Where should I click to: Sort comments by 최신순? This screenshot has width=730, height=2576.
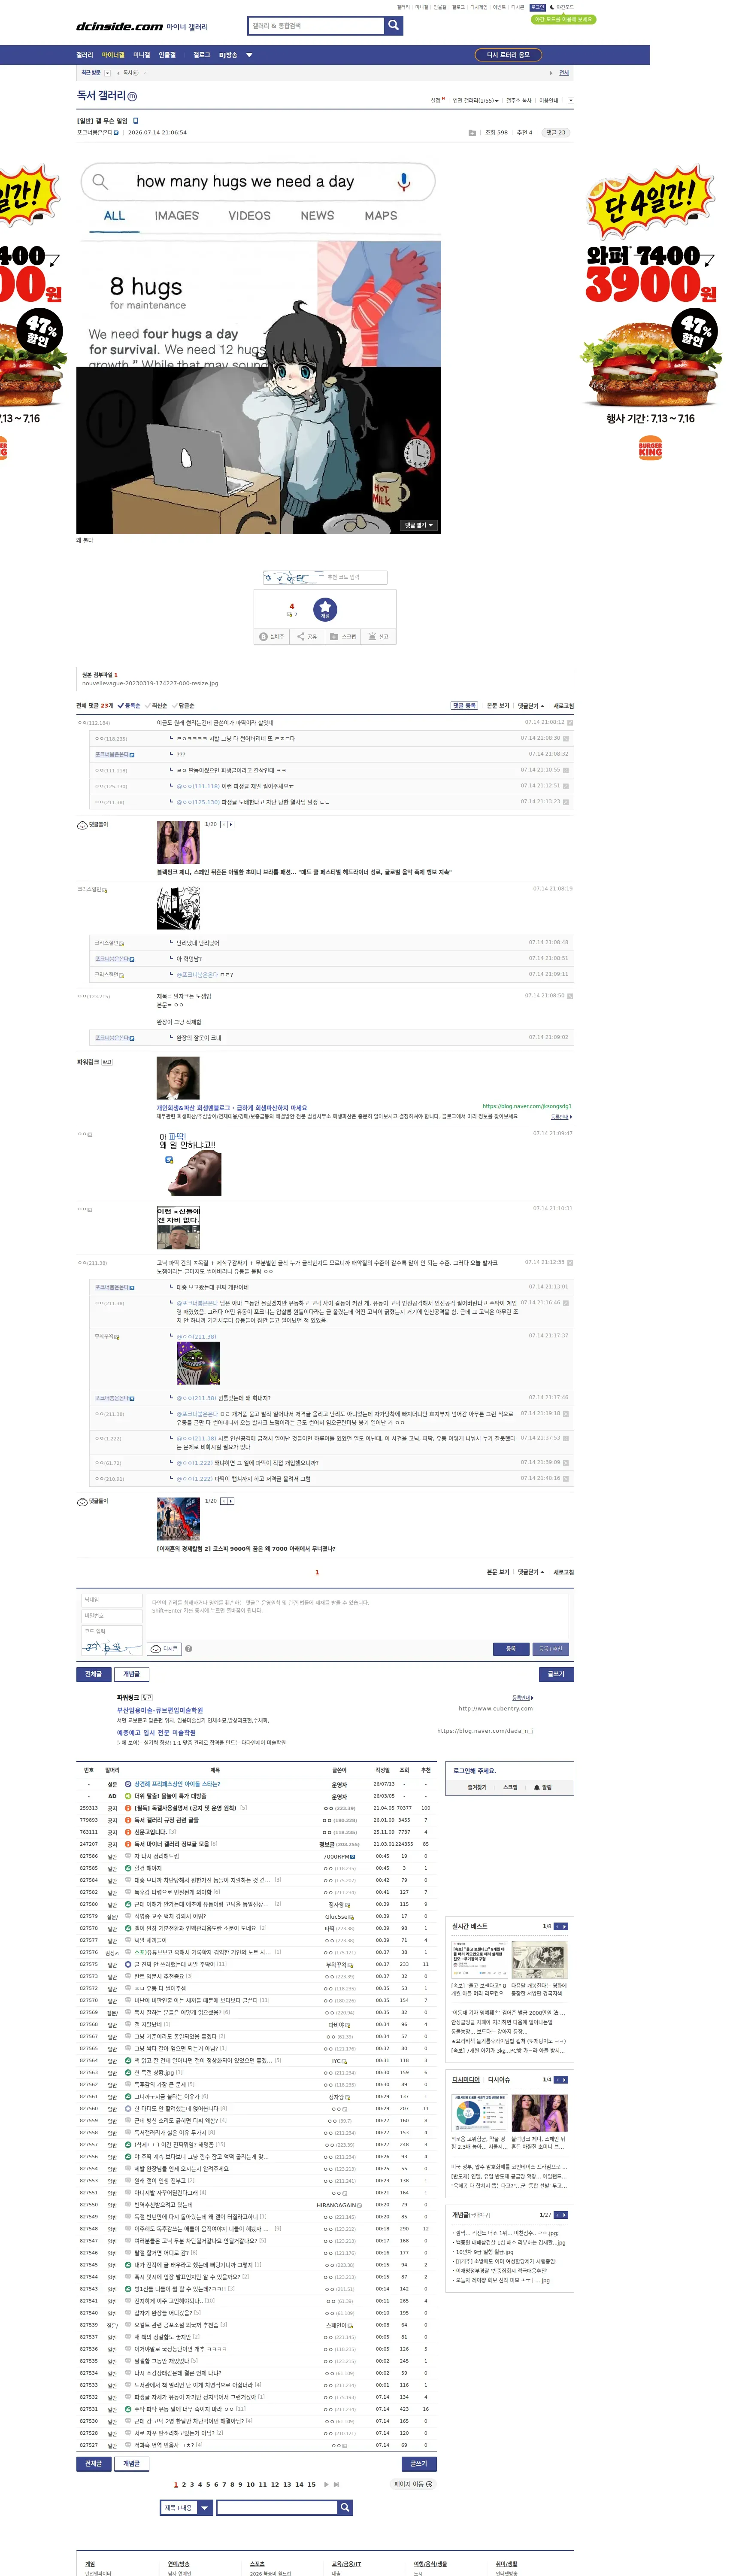click(x=156, y=706)
